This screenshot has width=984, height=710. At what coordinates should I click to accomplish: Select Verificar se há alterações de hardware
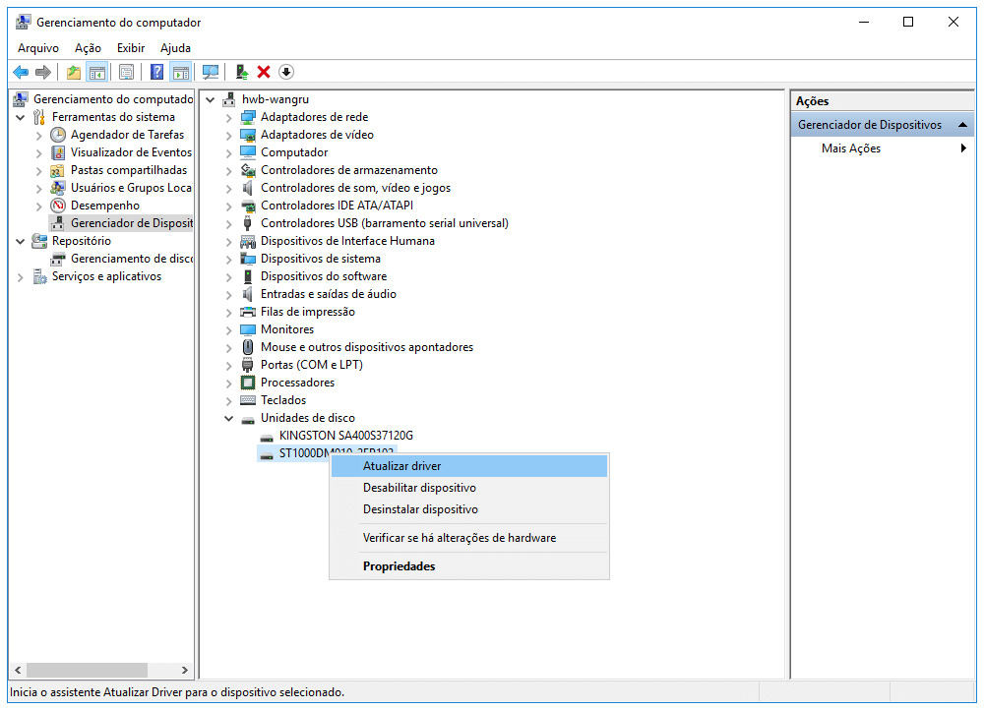(x=468, y=538)
